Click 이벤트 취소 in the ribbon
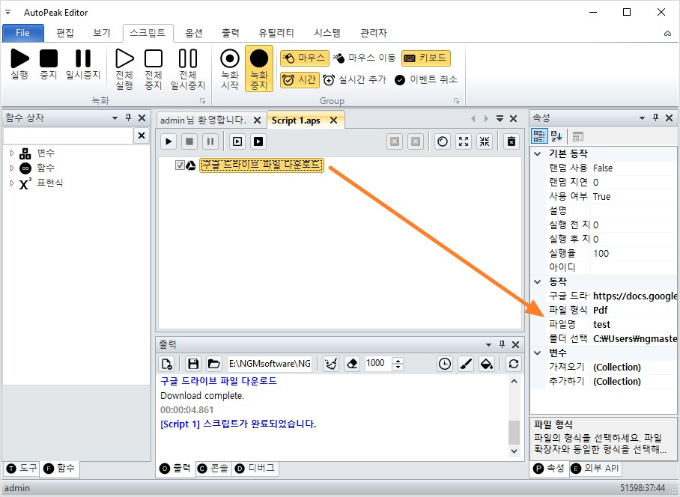This screenshot has width=680, height=497. coord(426,80)
